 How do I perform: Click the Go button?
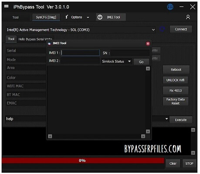pyautogui.click(x=141, y=62)
